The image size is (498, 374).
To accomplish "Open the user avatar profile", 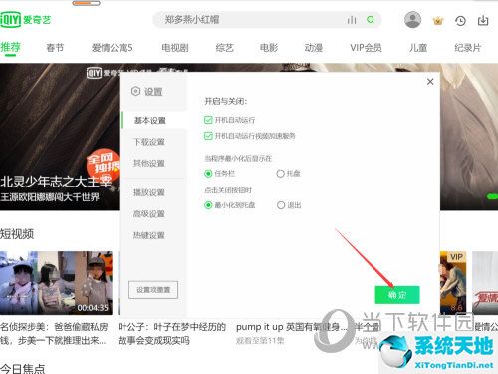I will point(412,20).
